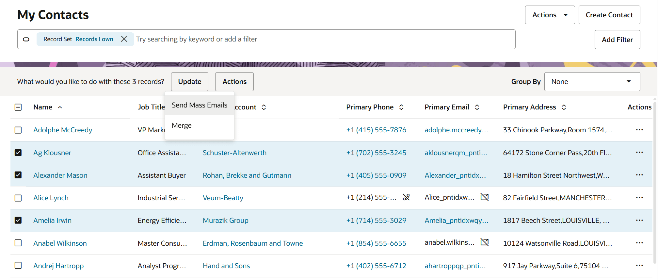
Task: Open the Adolphe McCreedy contact link
Action: pyautogui.click(x=63, y=130)
